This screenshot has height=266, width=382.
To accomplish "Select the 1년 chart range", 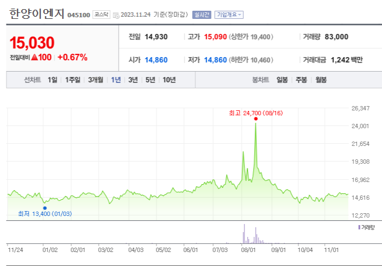I will [x=116, y=80].
